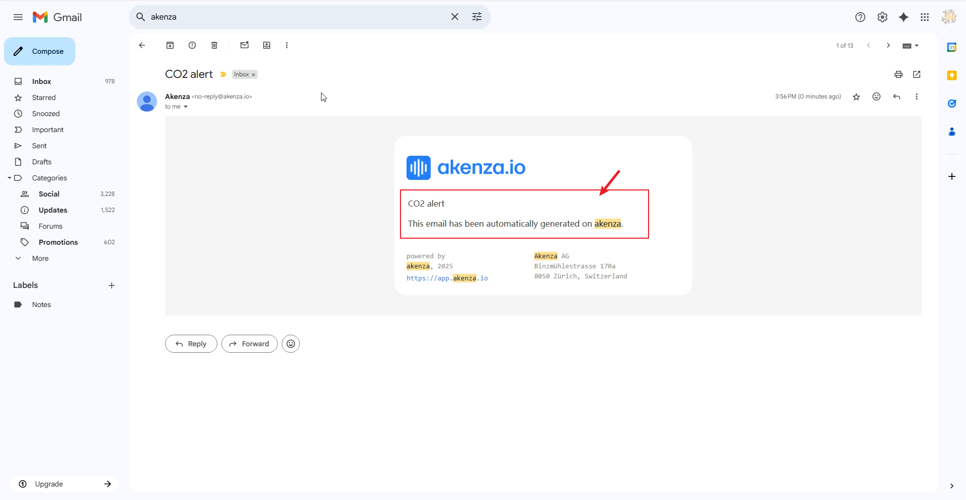
Task: Click the Upgrade storage button
Action: (64, 484)
